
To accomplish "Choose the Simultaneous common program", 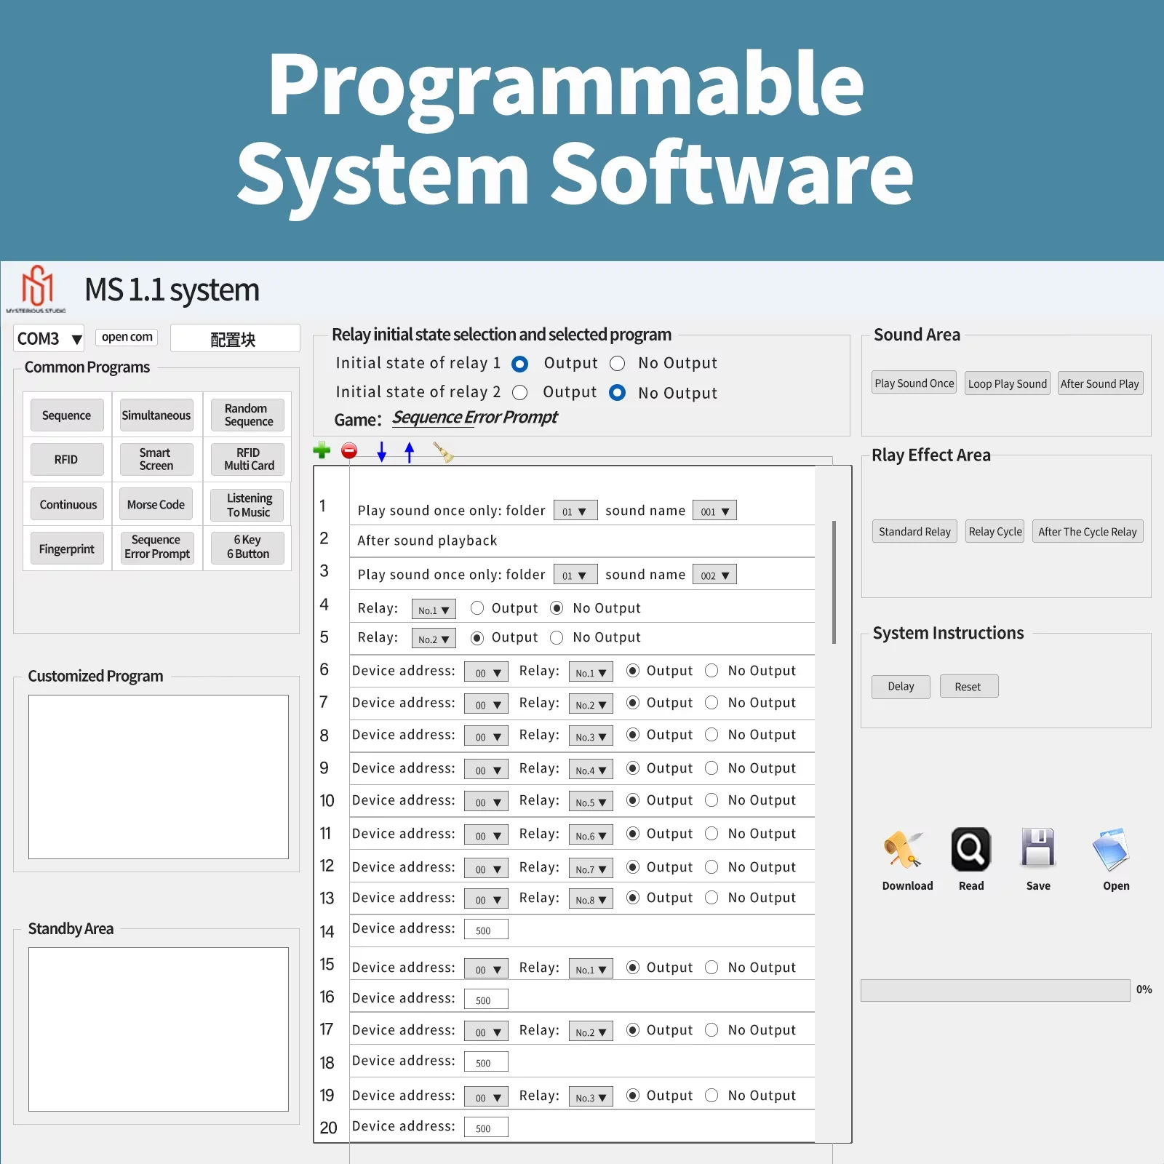I will click(156, 415).
